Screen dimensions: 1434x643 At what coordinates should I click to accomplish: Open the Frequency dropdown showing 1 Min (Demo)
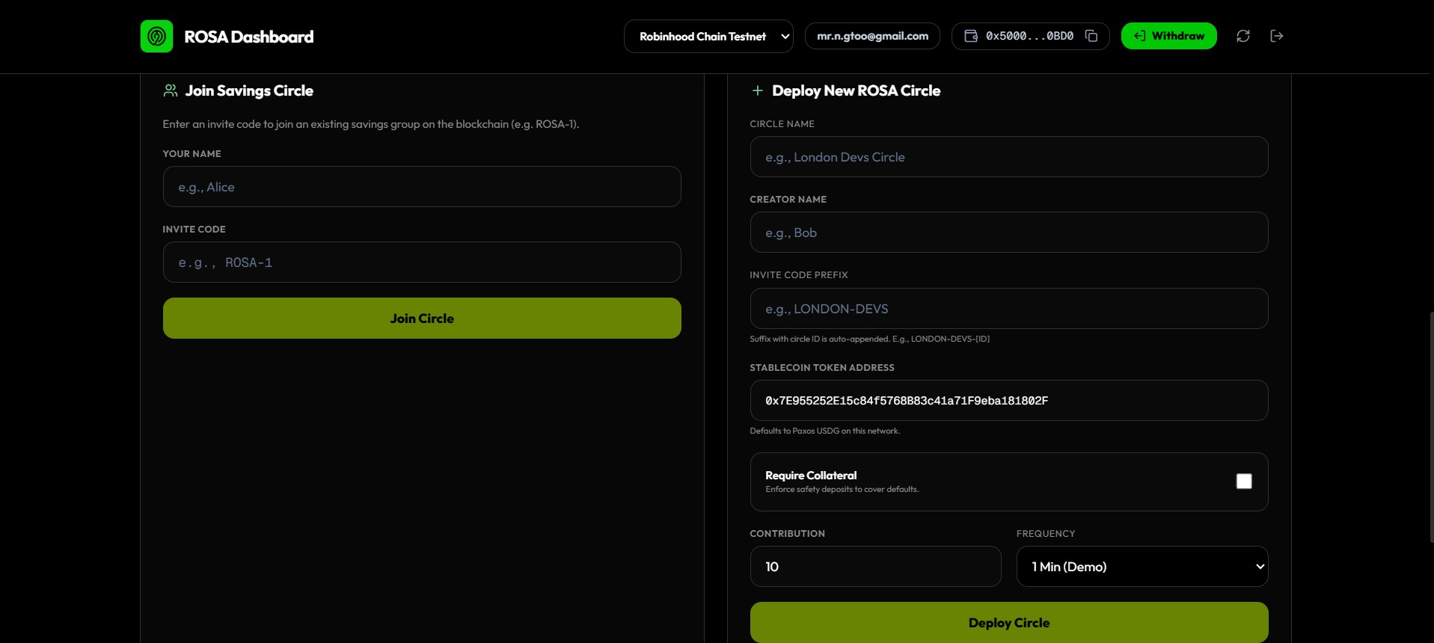coord(1142,567)
